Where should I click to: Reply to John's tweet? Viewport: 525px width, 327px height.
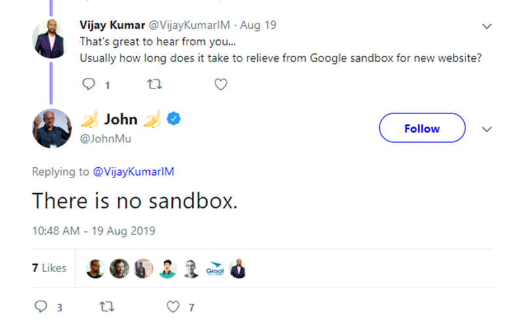pyautogui.click(x=41, y=307)
